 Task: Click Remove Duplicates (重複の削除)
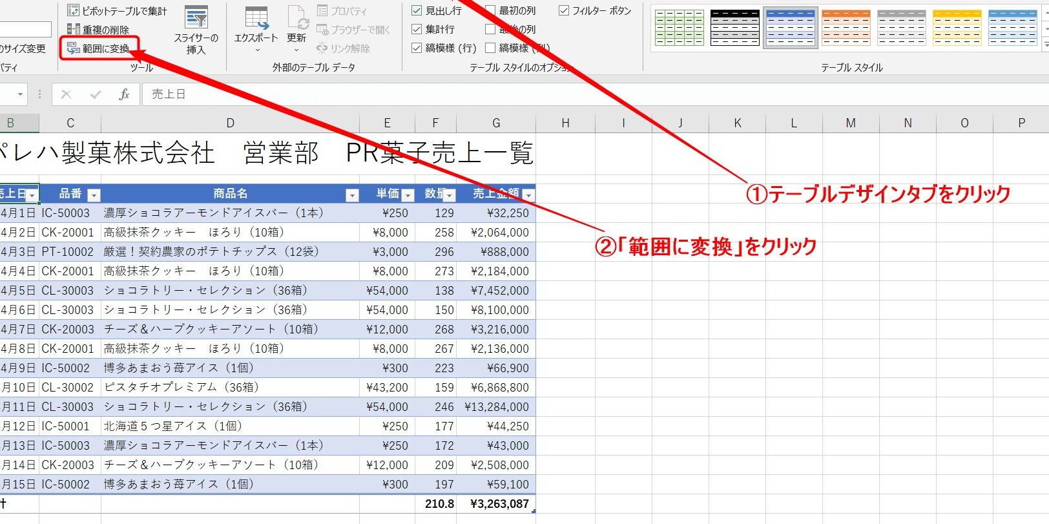pyautogui.click(x=98, y=30)
